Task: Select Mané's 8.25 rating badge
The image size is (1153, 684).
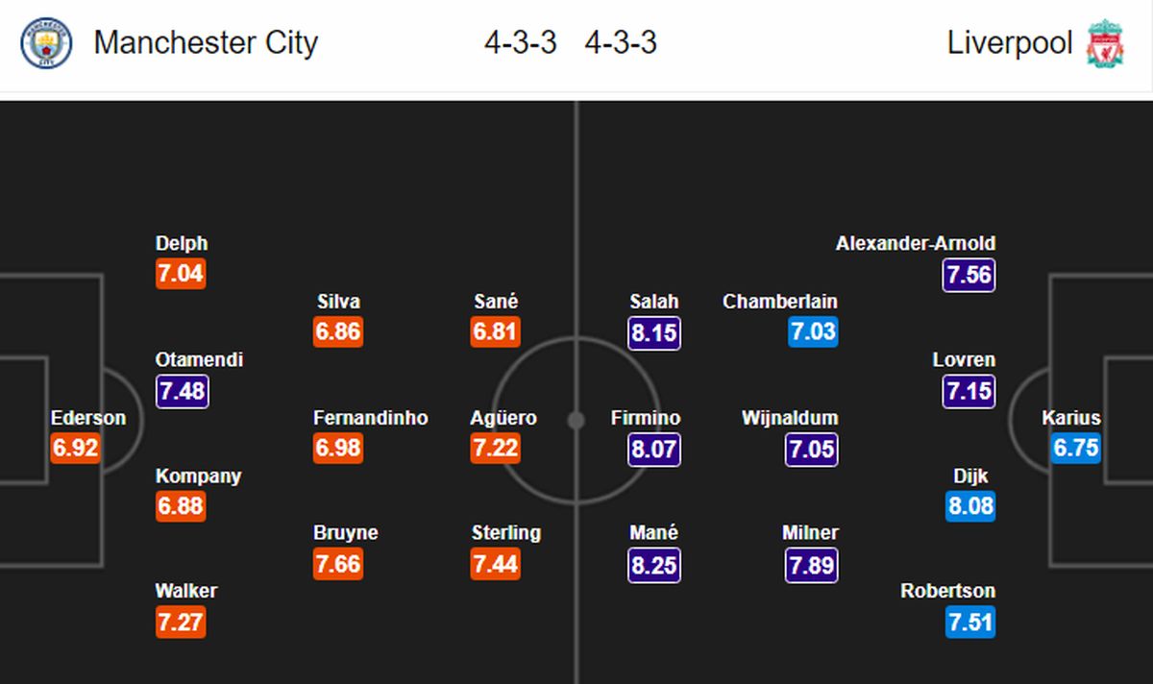Action: 654,564
